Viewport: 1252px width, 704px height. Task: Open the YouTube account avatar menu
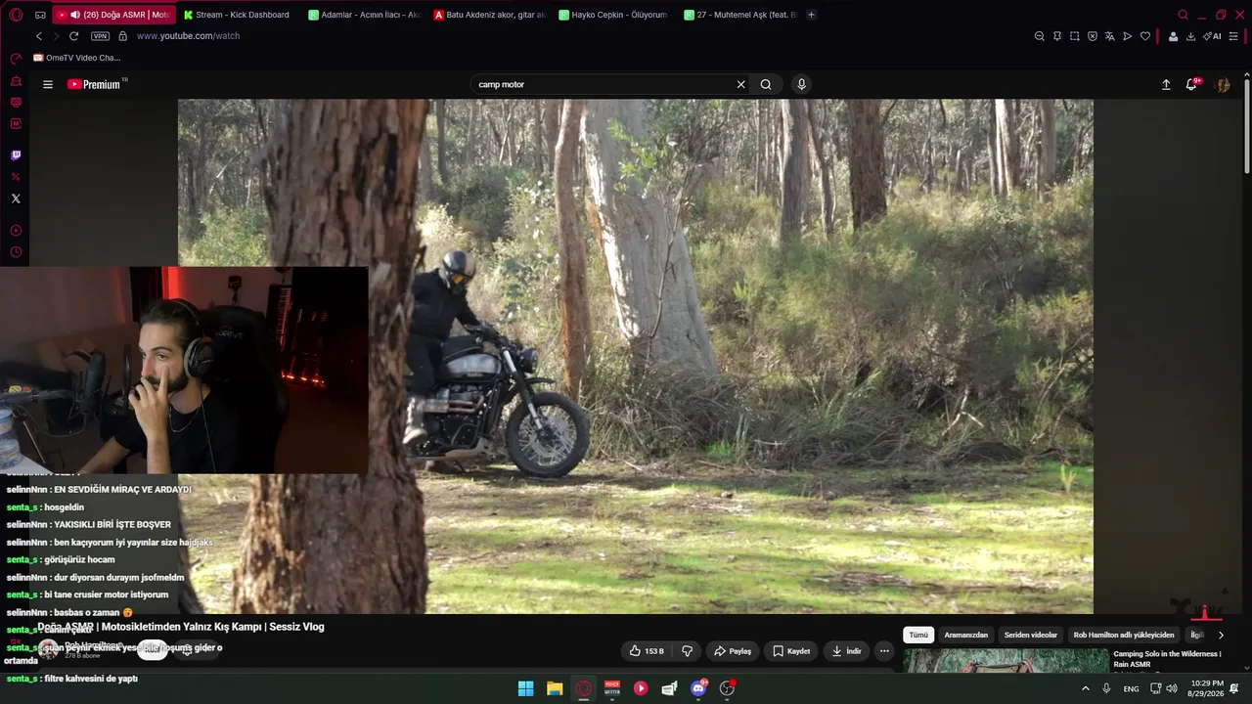pyautogui.click(x=1222, y=84)
